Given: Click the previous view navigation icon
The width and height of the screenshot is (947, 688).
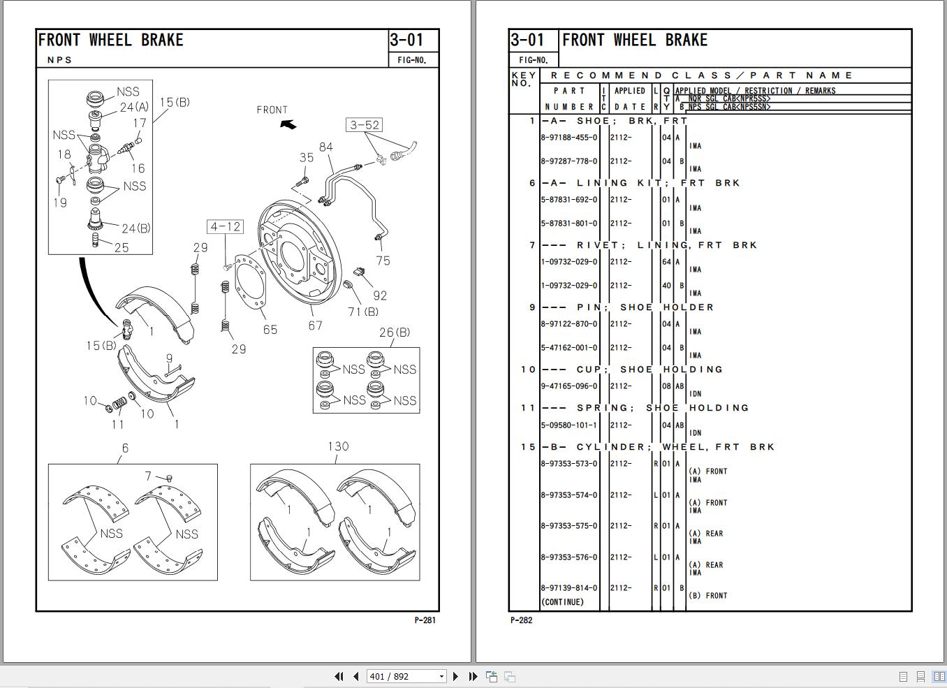Looking at the screenshot, I should [492, 676].
